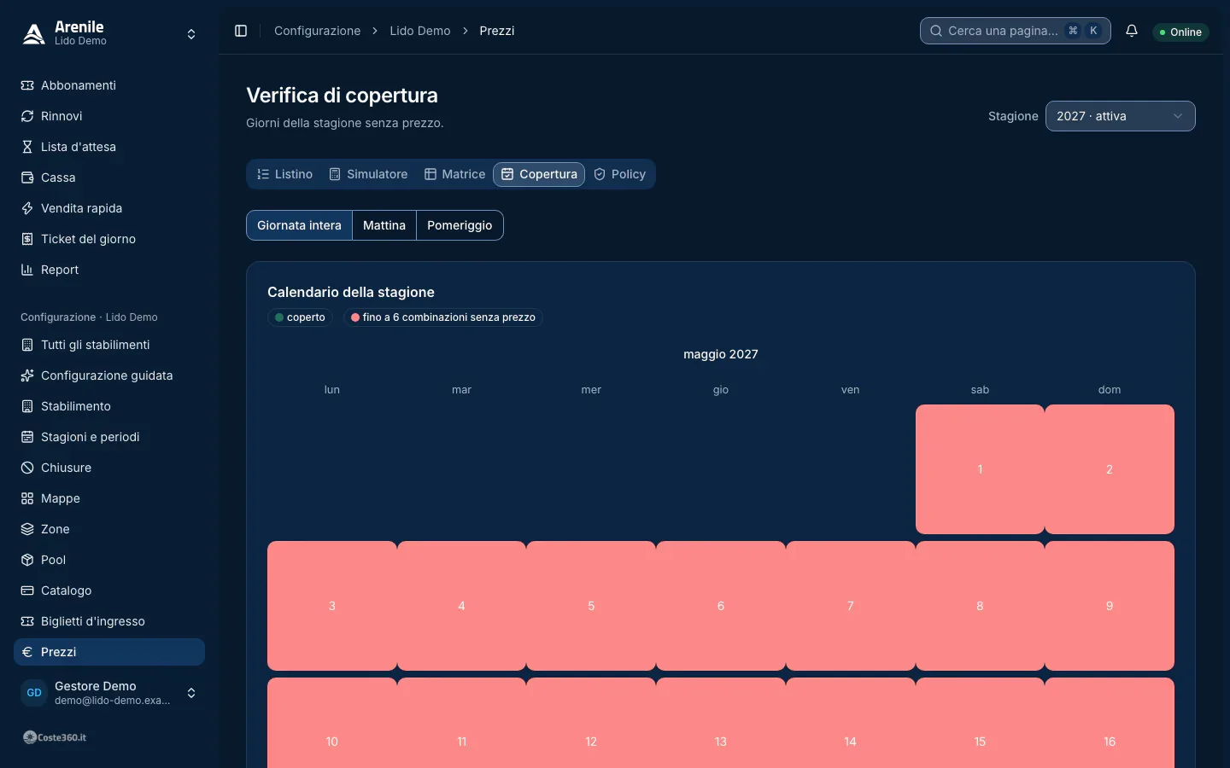Click Lido Demo breadcrumb link

(419, 31)
